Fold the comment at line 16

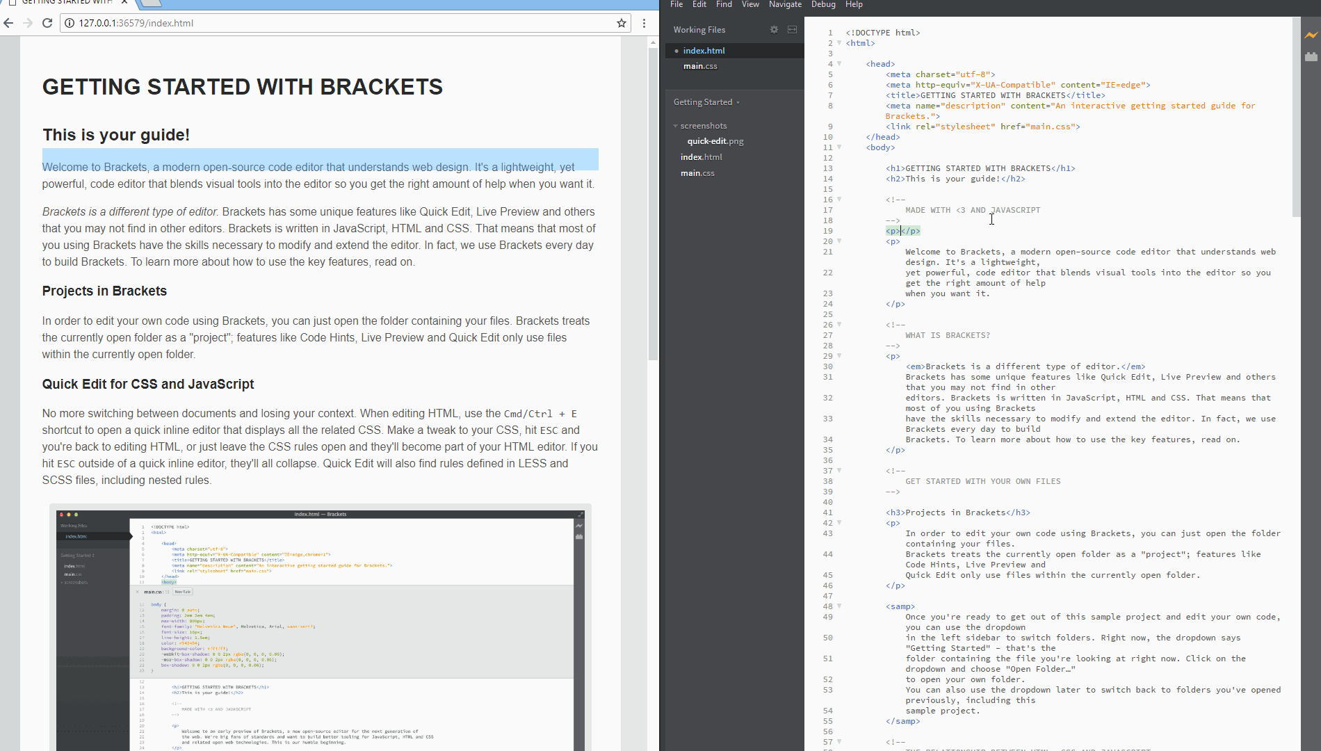[839, 200]
